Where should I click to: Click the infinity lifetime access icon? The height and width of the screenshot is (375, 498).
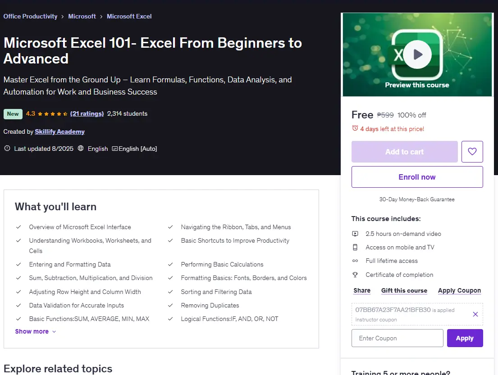tap(355, 261)
